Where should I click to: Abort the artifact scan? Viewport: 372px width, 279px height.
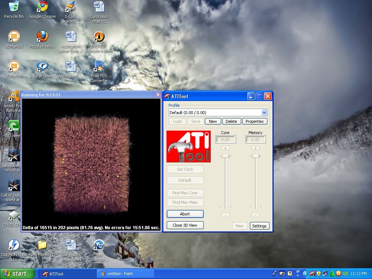tap(185, 214)
